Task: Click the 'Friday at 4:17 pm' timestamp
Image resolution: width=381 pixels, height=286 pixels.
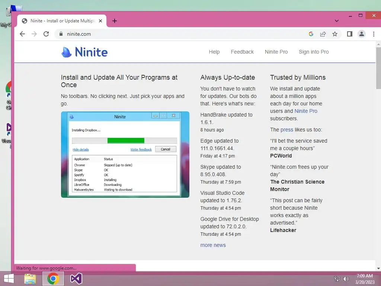Action: pyautogui.click(x=217, y=156)
